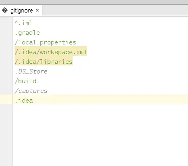Click the .DS_Store line

31,71
